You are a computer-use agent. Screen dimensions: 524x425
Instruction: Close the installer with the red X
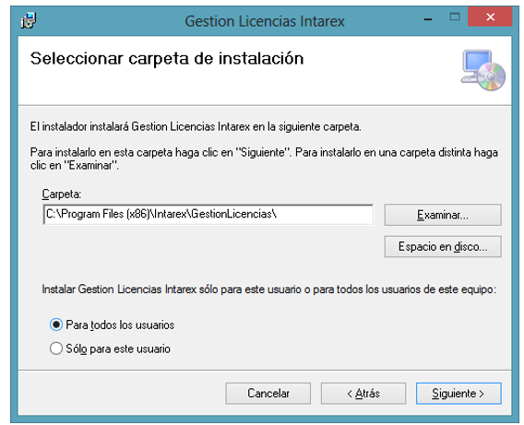click(490, 17)
